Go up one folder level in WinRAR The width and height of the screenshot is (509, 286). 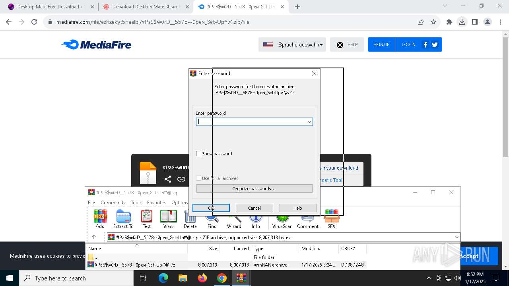pos(94,237)
